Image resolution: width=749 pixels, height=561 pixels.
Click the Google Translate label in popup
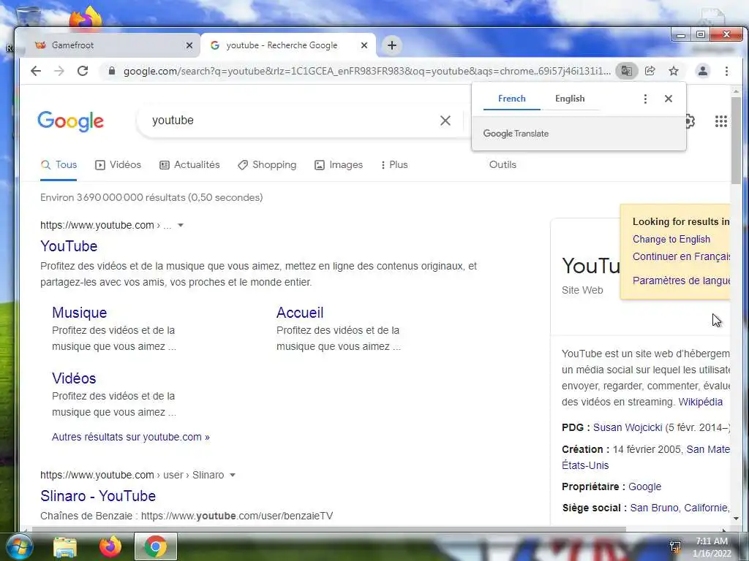[516, 134]
